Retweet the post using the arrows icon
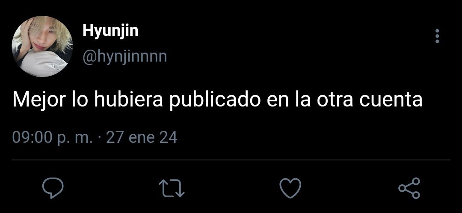462x213 pixels. [172, 188]
